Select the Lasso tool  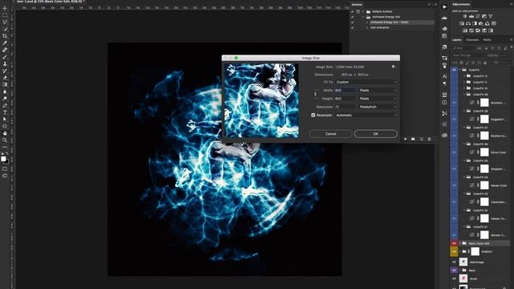(5, 22)
